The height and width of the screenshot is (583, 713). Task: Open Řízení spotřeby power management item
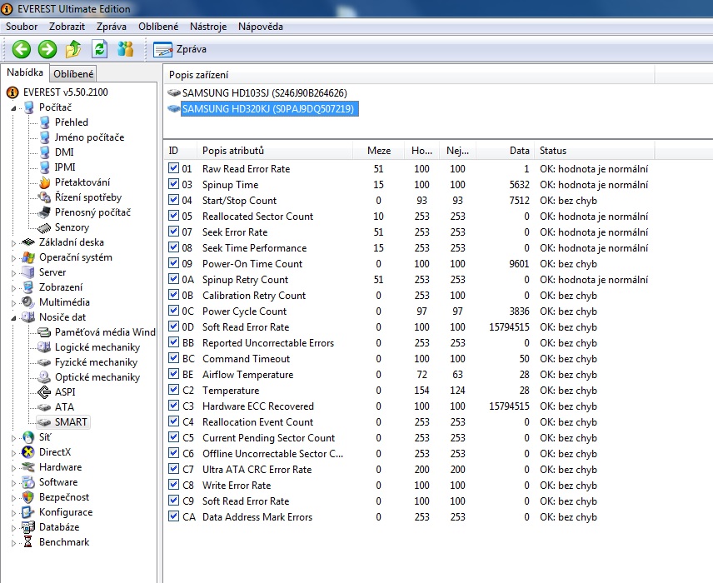pyautogui.click(x=80, y=197)
